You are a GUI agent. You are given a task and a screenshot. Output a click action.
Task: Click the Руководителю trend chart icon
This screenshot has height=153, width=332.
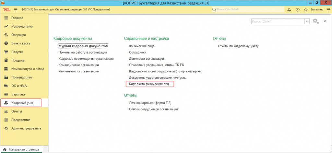click(6, 27)
